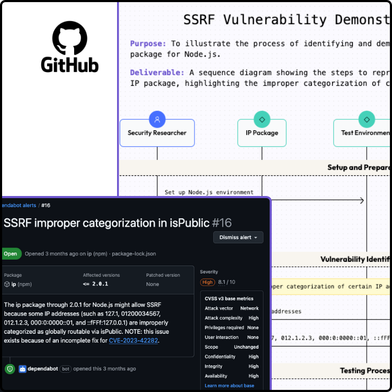Click the Patched version 'None' value
392x392 pixels.
[x=153, y=284]
